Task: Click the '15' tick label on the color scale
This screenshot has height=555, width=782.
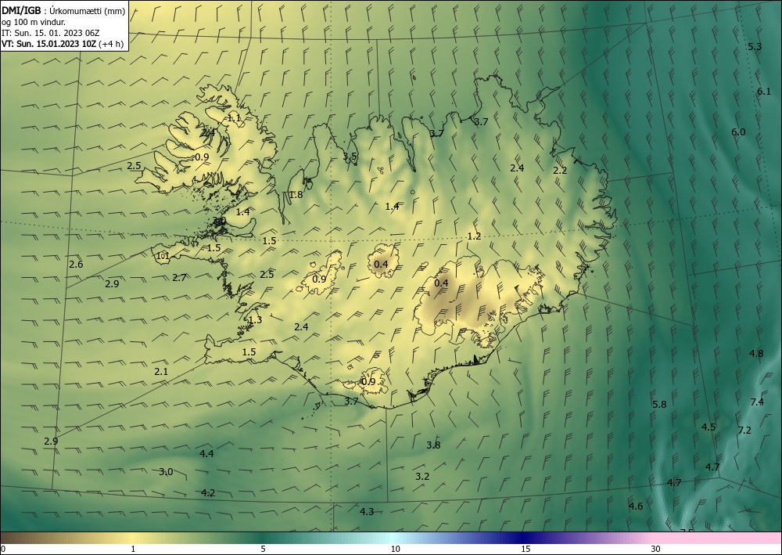Action: click(526, 549)
